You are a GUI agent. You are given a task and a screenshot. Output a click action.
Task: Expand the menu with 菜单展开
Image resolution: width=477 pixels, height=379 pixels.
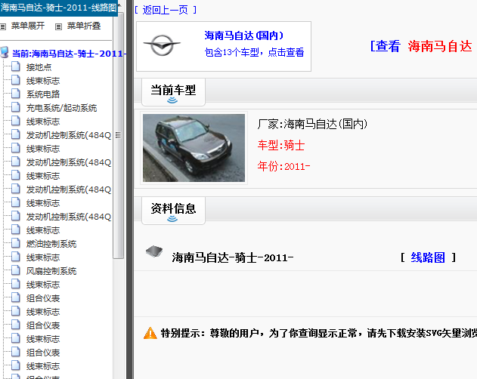pos(28,26)
